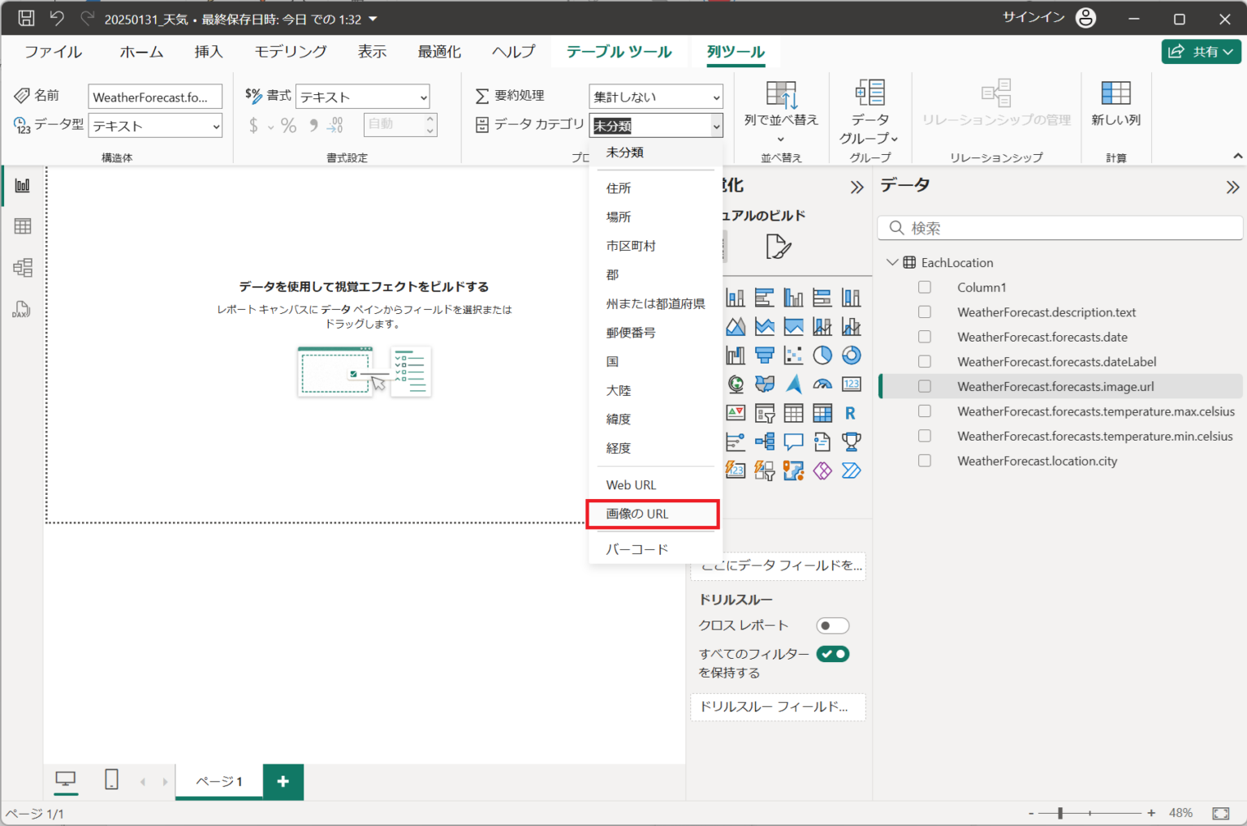Image resolution: width=1247 pixels, height=826 pixels.
Task: Click the 新しい列 (New column) icon
Action: tap(1115, 103)
